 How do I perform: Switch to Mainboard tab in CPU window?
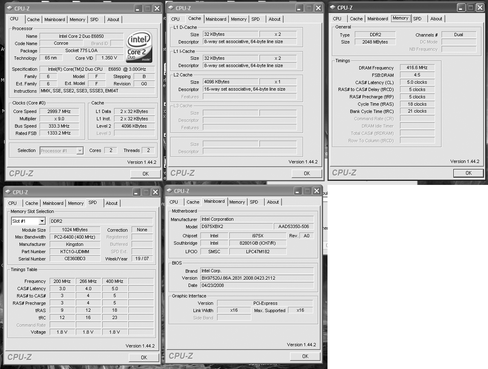[x=55, y=20]
